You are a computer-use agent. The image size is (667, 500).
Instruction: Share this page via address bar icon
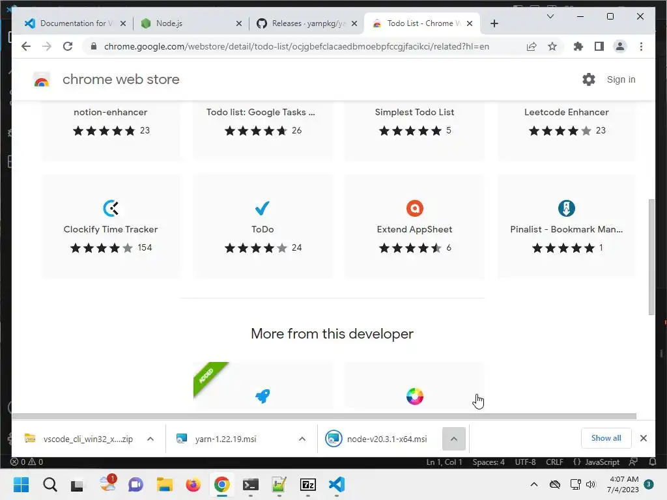coord(532,46)
